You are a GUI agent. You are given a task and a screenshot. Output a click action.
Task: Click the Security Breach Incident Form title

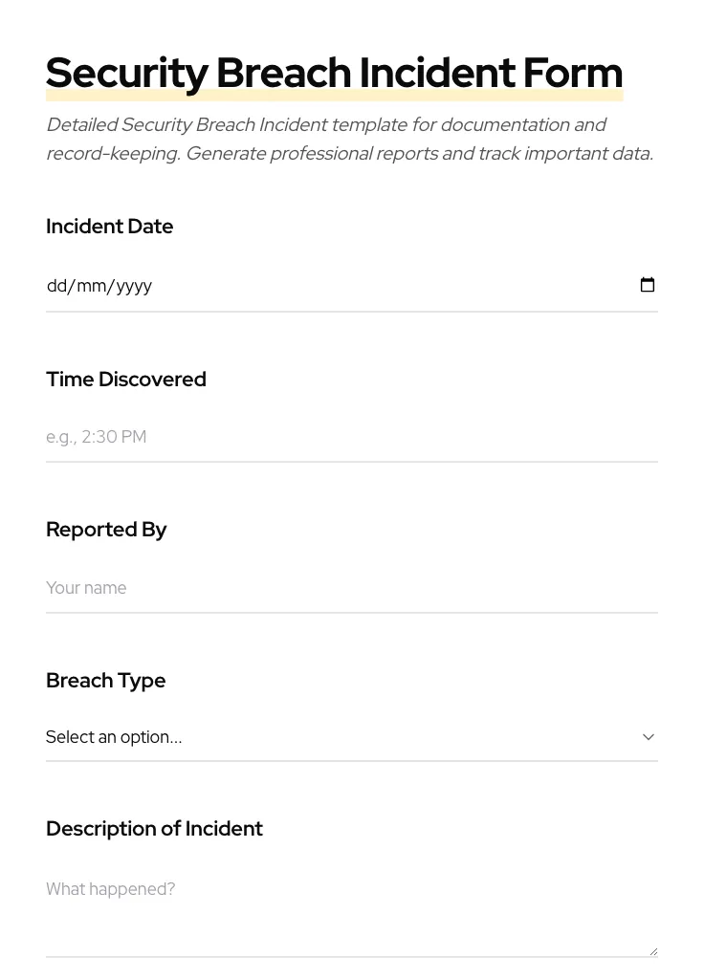pos(334,73)
